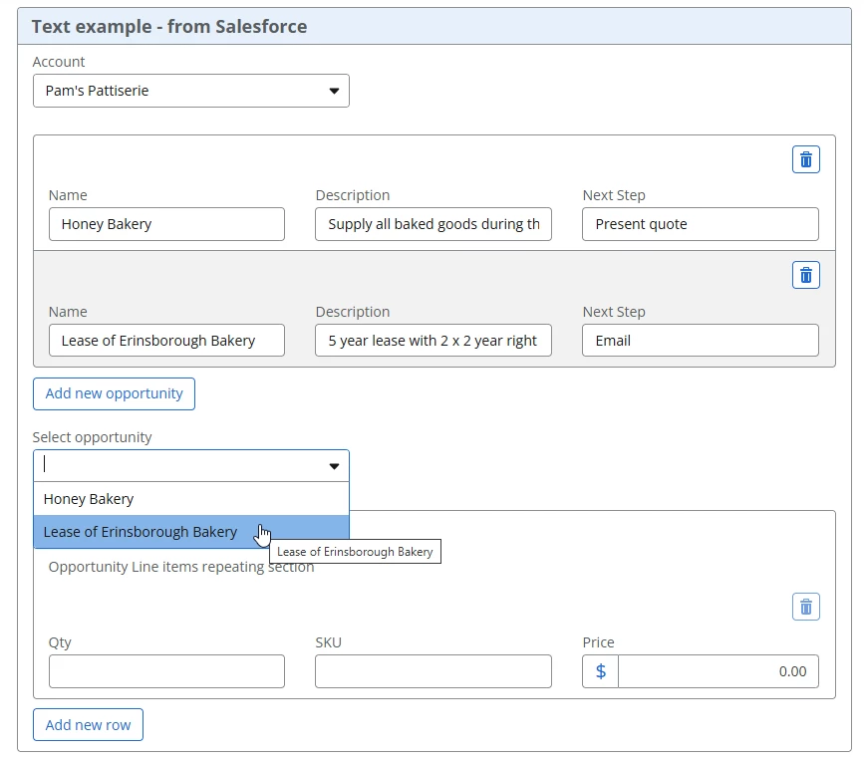Click the Price amount field
This screenshot has width=864, height=758.
pyautogui.click(x=718, y=671)
